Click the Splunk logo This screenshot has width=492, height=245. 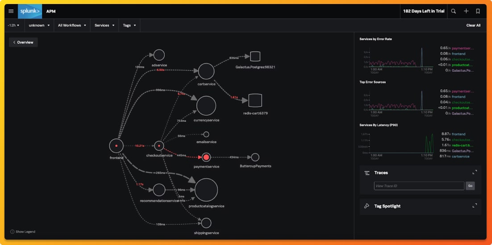click(x=30, y=11)
